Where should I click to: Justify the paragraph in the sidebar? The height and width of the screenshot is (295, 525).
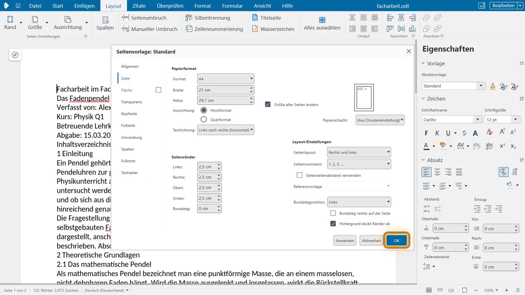pos(459,172)
